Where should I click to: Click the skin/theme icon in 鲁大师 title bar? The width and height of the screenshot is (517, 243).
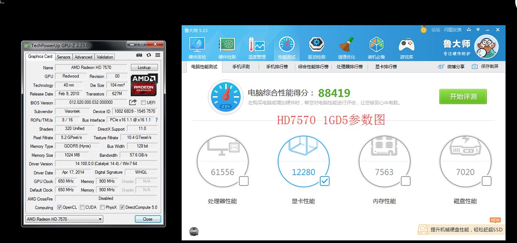(x=468, y=30)
